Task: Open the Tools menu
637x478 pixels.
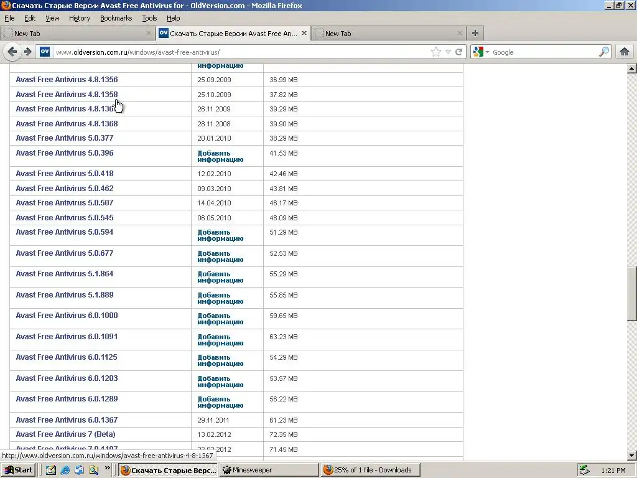Action: (x=149, y=18)
